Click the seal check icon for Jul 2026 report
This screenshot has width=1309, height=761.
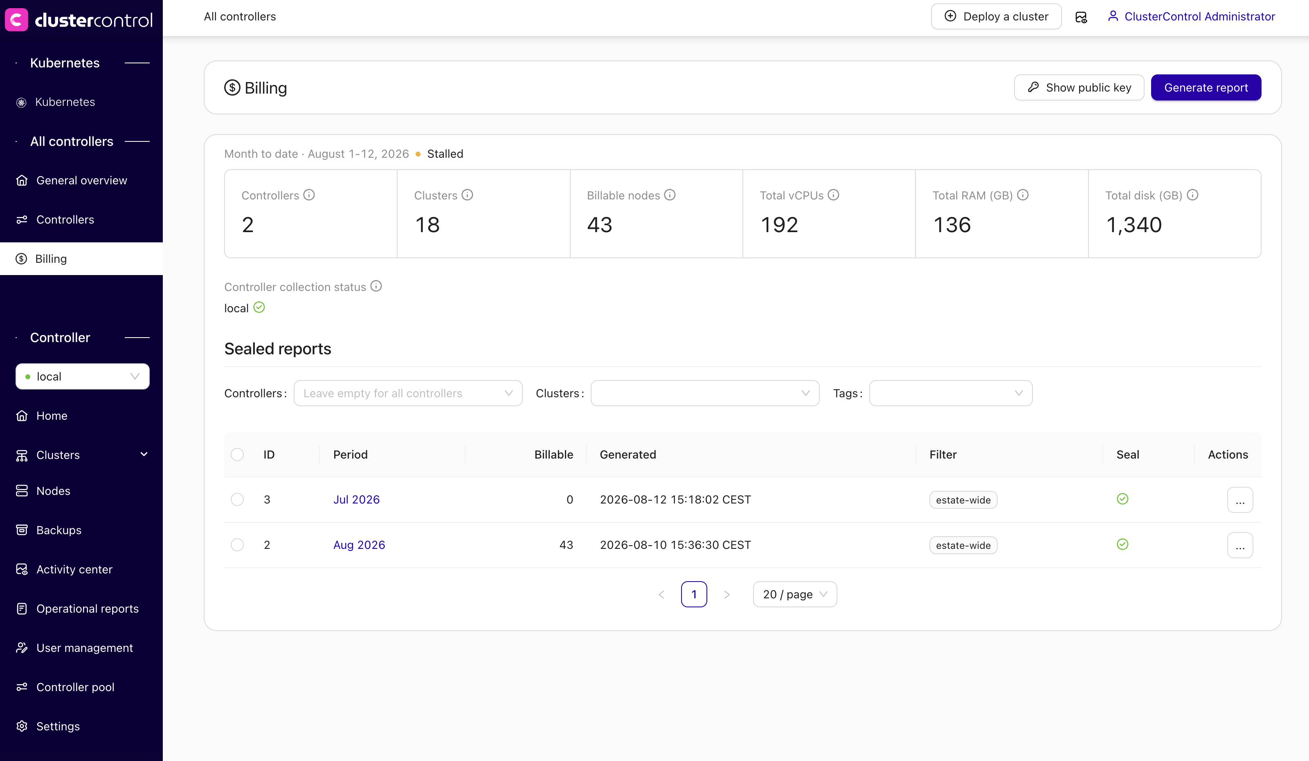1122,499
